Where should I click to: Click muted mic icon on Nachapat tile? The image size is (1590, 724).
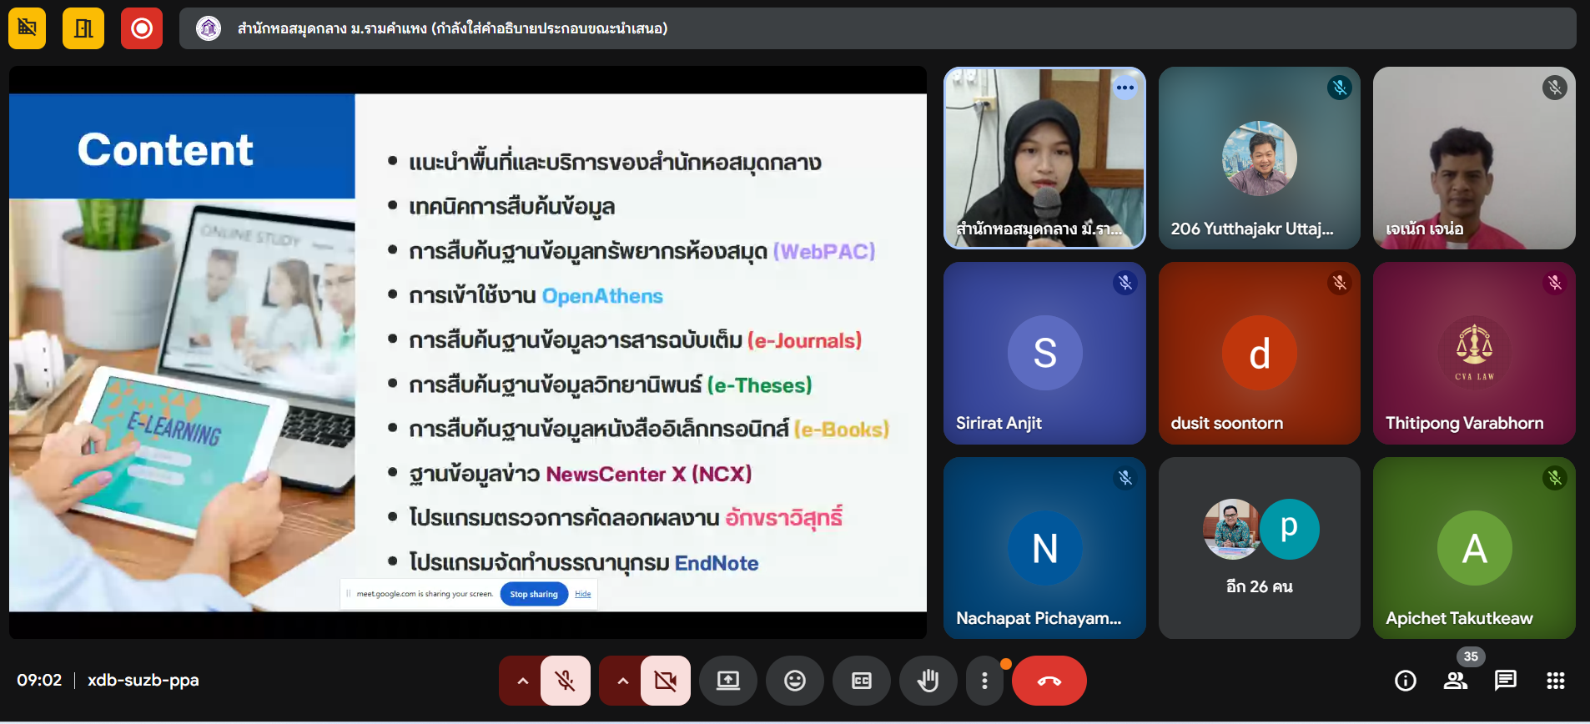(x=1125, y=478)
